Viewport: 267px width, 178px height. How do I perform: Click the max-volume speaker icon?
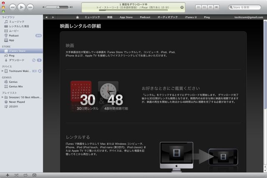point(71,7)
